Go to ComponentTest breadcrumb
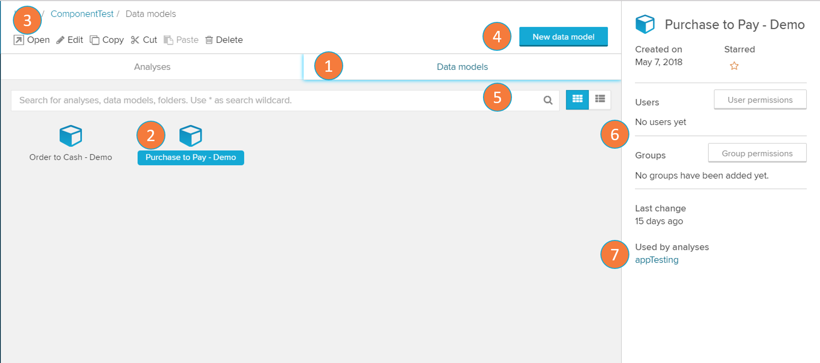820x363 pixels. point(82,14)
